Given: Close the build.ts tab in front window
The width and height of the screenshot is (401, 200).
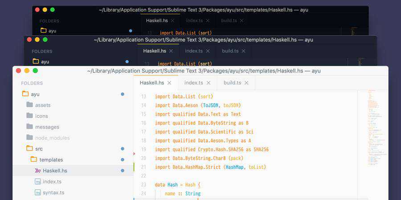Looking at the screenshot, I should point(246,83).
